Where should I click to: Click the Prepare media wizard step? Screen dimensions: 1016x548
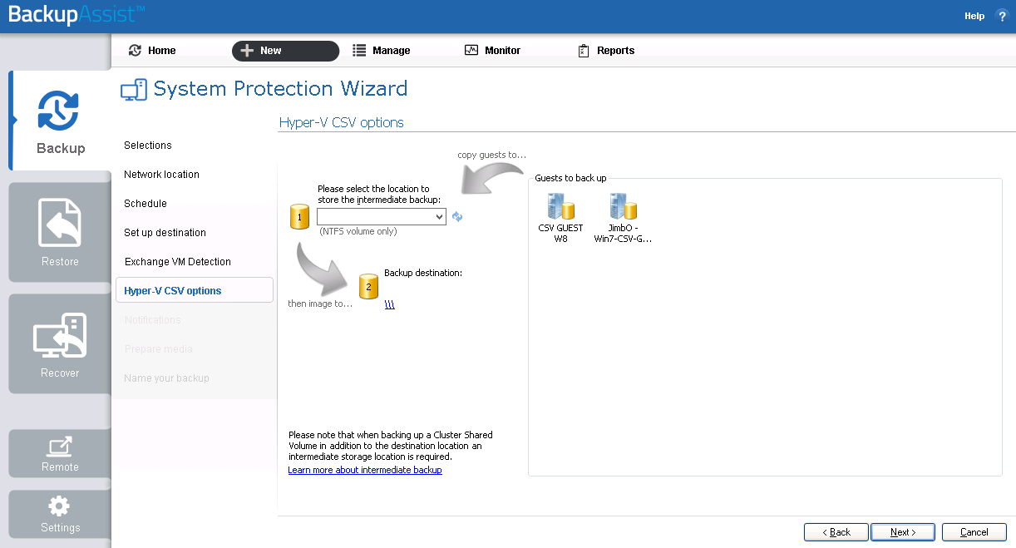[159, 349]
